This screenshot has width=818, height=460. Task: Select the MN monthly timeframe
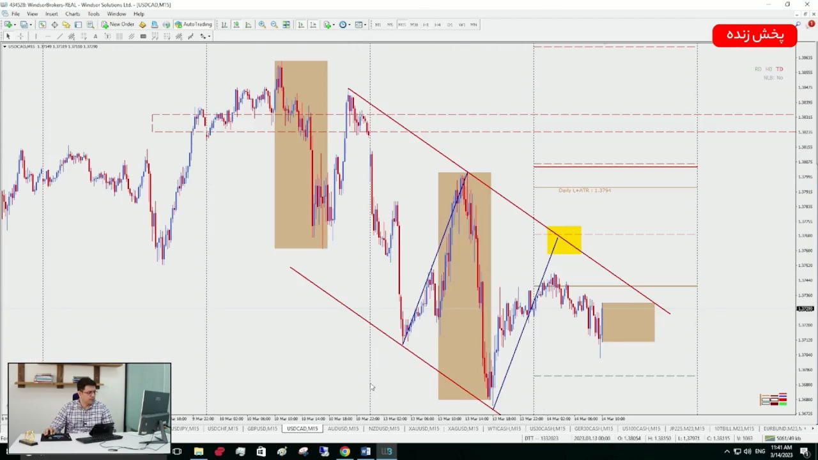[474, 24]
